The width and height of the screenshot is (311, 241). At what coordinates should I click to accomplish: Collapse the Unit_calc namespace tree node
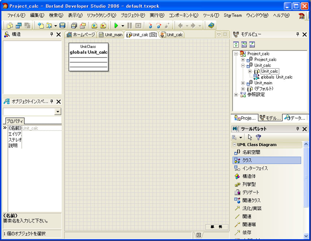243,65
